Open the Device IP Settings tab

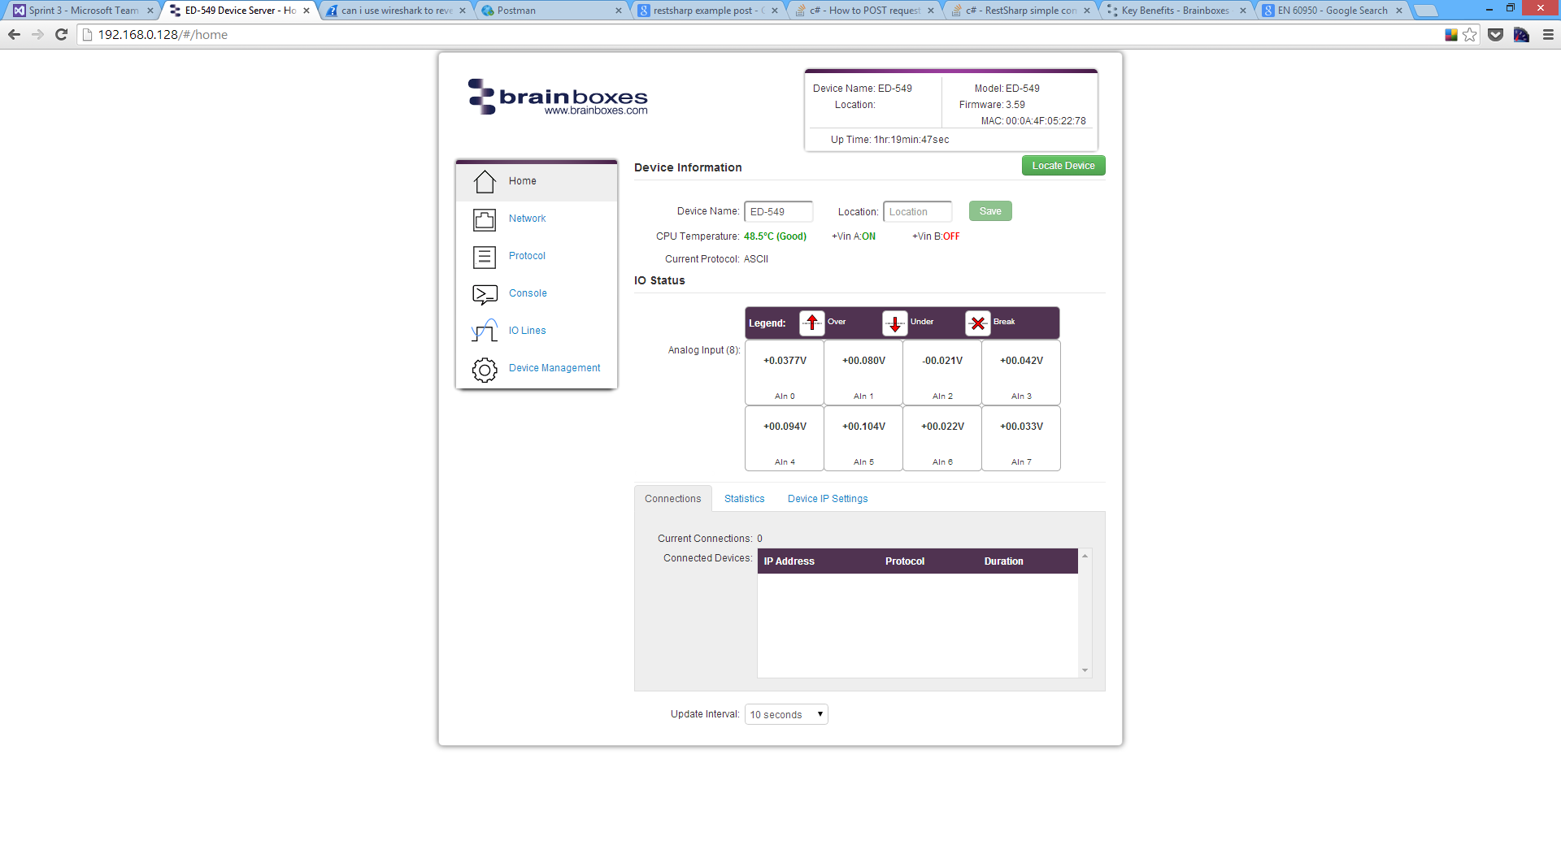pos(827,498)
